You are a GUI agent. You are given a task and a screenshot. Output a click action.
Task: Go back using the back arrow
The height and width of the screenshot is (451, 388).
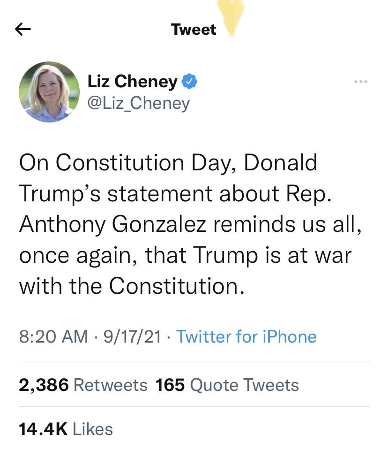[x=23, y=29]
